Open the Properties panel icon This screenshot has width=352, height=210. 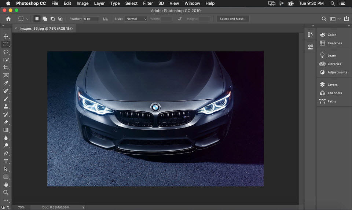pyautogui.click(x=310, y=47)
